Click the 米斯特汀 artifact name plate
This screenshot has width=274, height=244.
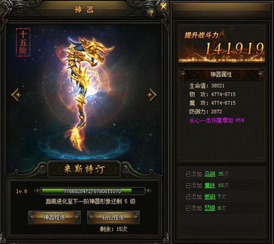[85, 169]
